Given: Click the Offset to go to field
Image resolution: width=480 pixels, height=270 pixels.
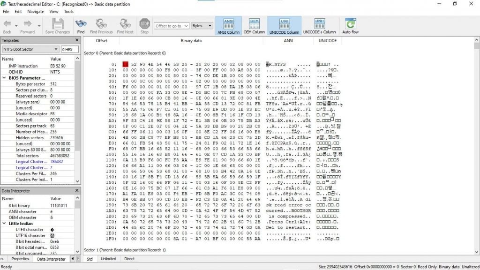Looking at the screenshot, I should coord(168,26).
